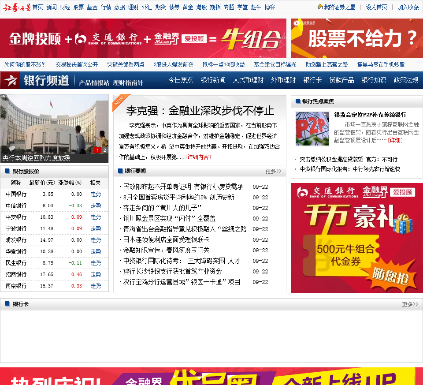Open 平安银行 走势 link
The height and width of the screenshot is (385, 423).
pyautogui.click(x=96, y=217)
